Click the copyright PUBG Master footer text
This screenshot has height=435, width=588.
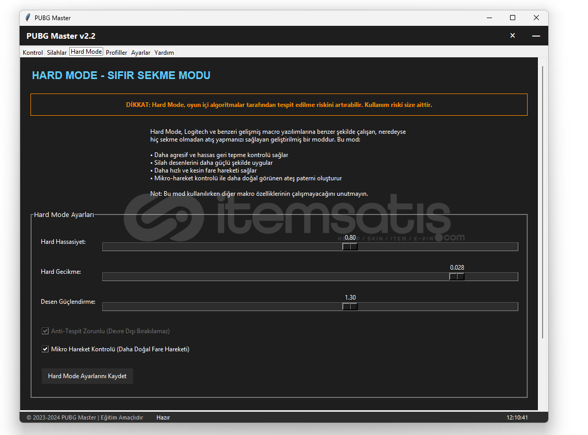click(85, 417)
